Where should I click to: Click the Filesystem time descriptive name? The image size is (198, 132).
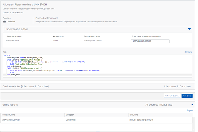(x=12, y=40)
